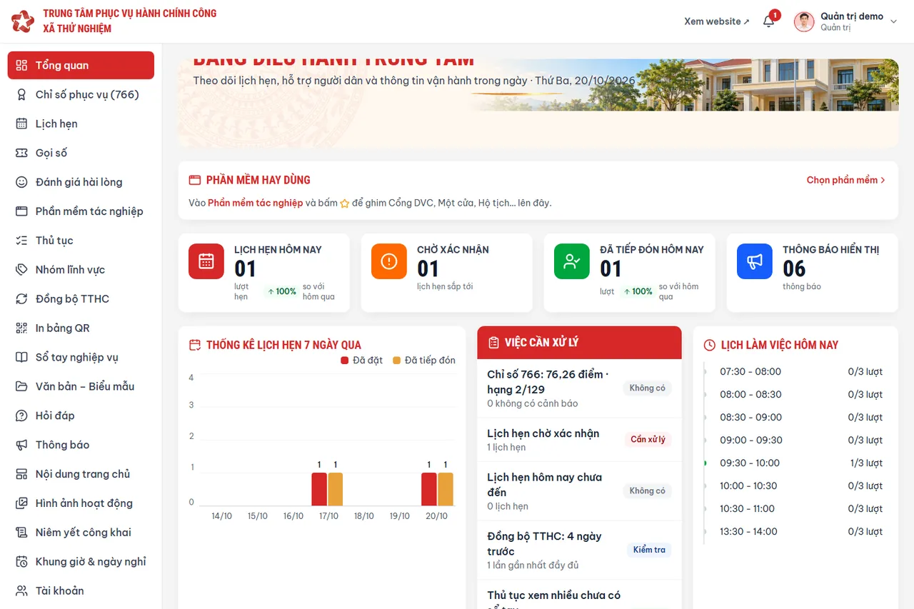Click the Không có badge beside Chỉ số 766
Image resolution: width=914 pixels, height=609 pixels.
pos(647,388)
